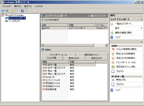The image size is (144, 106).
Task: Sort by 名前 column header
Action: point(54,25)
